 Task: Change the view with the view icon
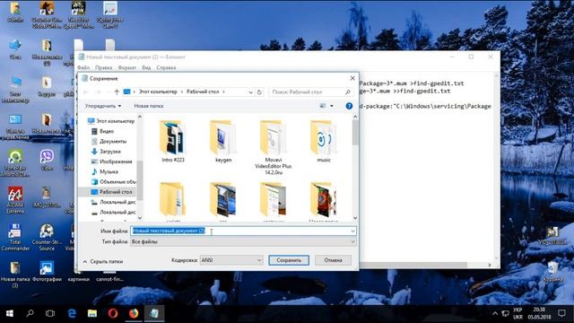click(x=323, y=106)
